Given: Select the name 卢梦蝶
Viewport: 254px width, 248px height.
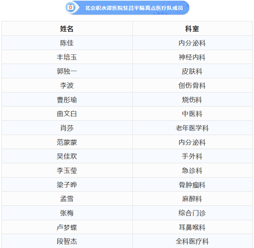Looking at the screenshot, I should [67, 227].
